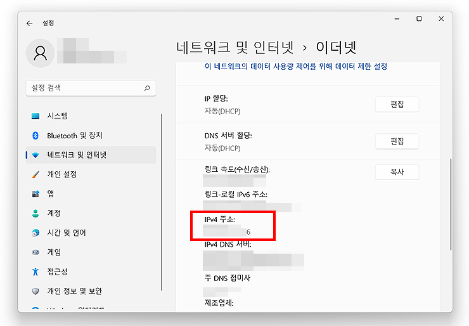Image resolution: width=469 pixels, height=326 pixels.
Task: Open 시간 및 언어 category
Action: point(91,233)
